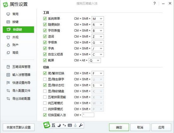This screenshot has height=133, width=174.
Task: Click the flag icon beside 快速设置向导
Action: [x=8, y=83]
